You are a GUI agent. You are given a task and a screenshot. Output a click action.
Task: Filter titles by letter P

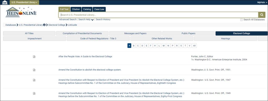click(172, 46)
